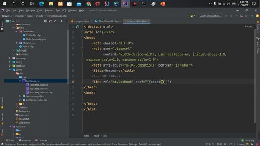260x146 pixels.
Task: Open the Help menu
Action: [x=81, y=11]
